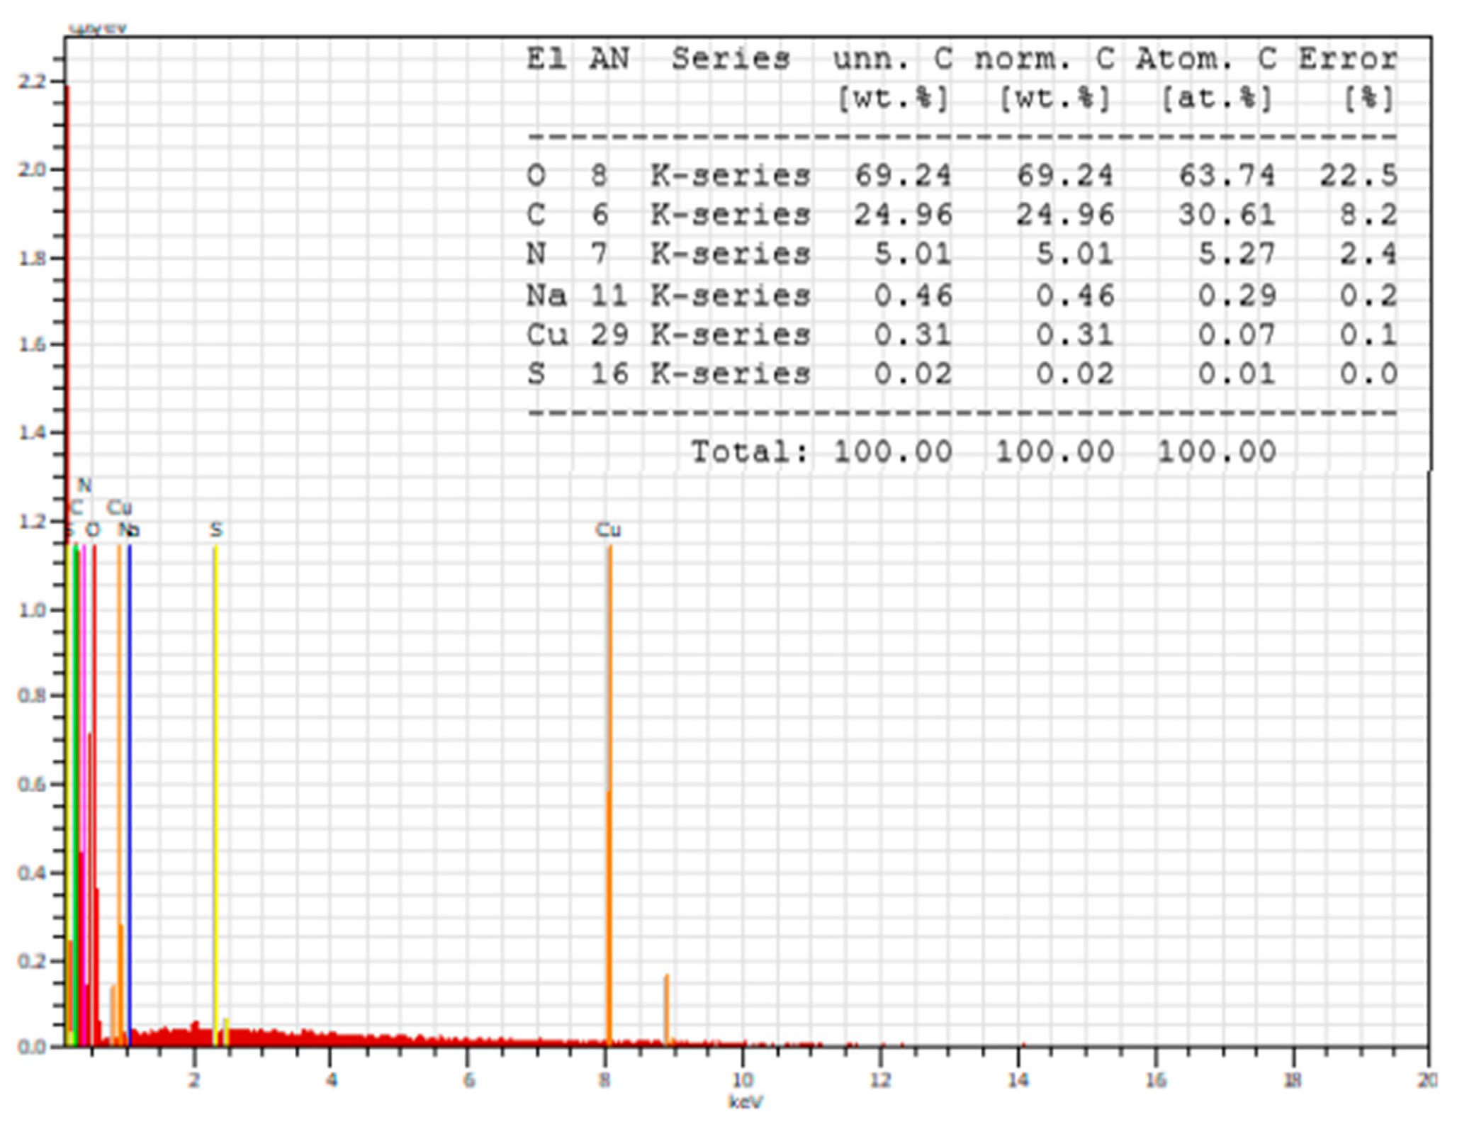The height and width of the screenshot is (1134, 1457).
Task: Click the 69.24 value under unn. C
Action: (x=903, y=175)
